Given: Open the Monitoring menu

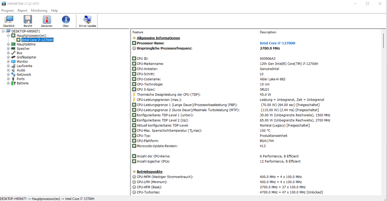Looking at the screenshot, I should point(39,11).
